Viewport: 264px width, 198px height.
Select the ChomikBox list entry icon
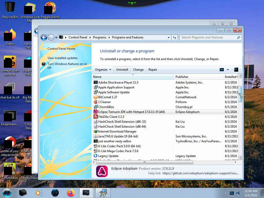(x=96, y=107)
